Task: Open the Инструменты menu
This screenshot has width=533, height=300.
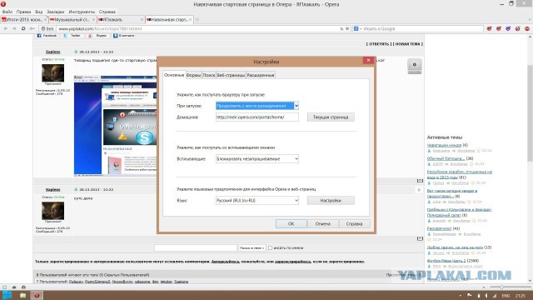Action: [x=82, y=12]
